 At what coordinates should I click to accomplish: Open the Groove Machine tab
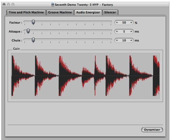coord(60,12)
